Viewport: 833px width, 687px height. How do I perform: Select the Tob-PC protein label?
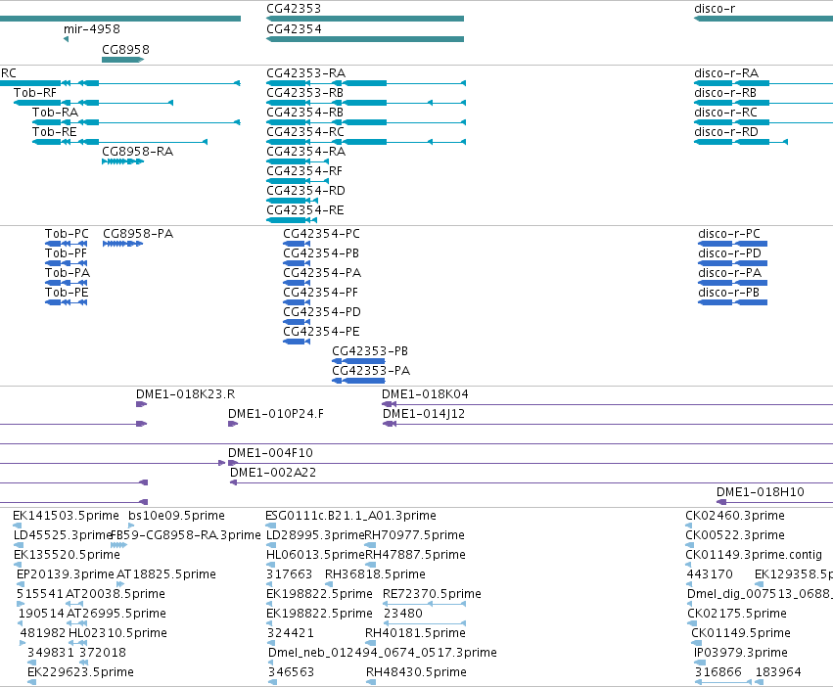(67, 234)
